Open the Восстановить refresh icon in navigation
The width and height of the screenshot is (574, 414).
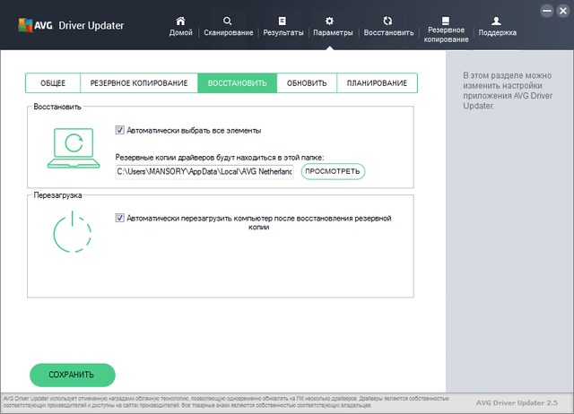point(387,21)
